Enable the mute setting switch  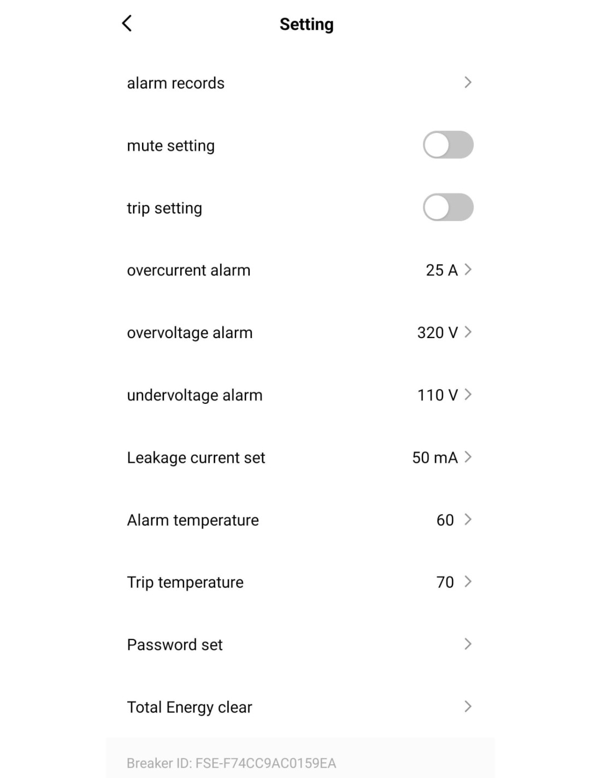click(x=448, y=145)
